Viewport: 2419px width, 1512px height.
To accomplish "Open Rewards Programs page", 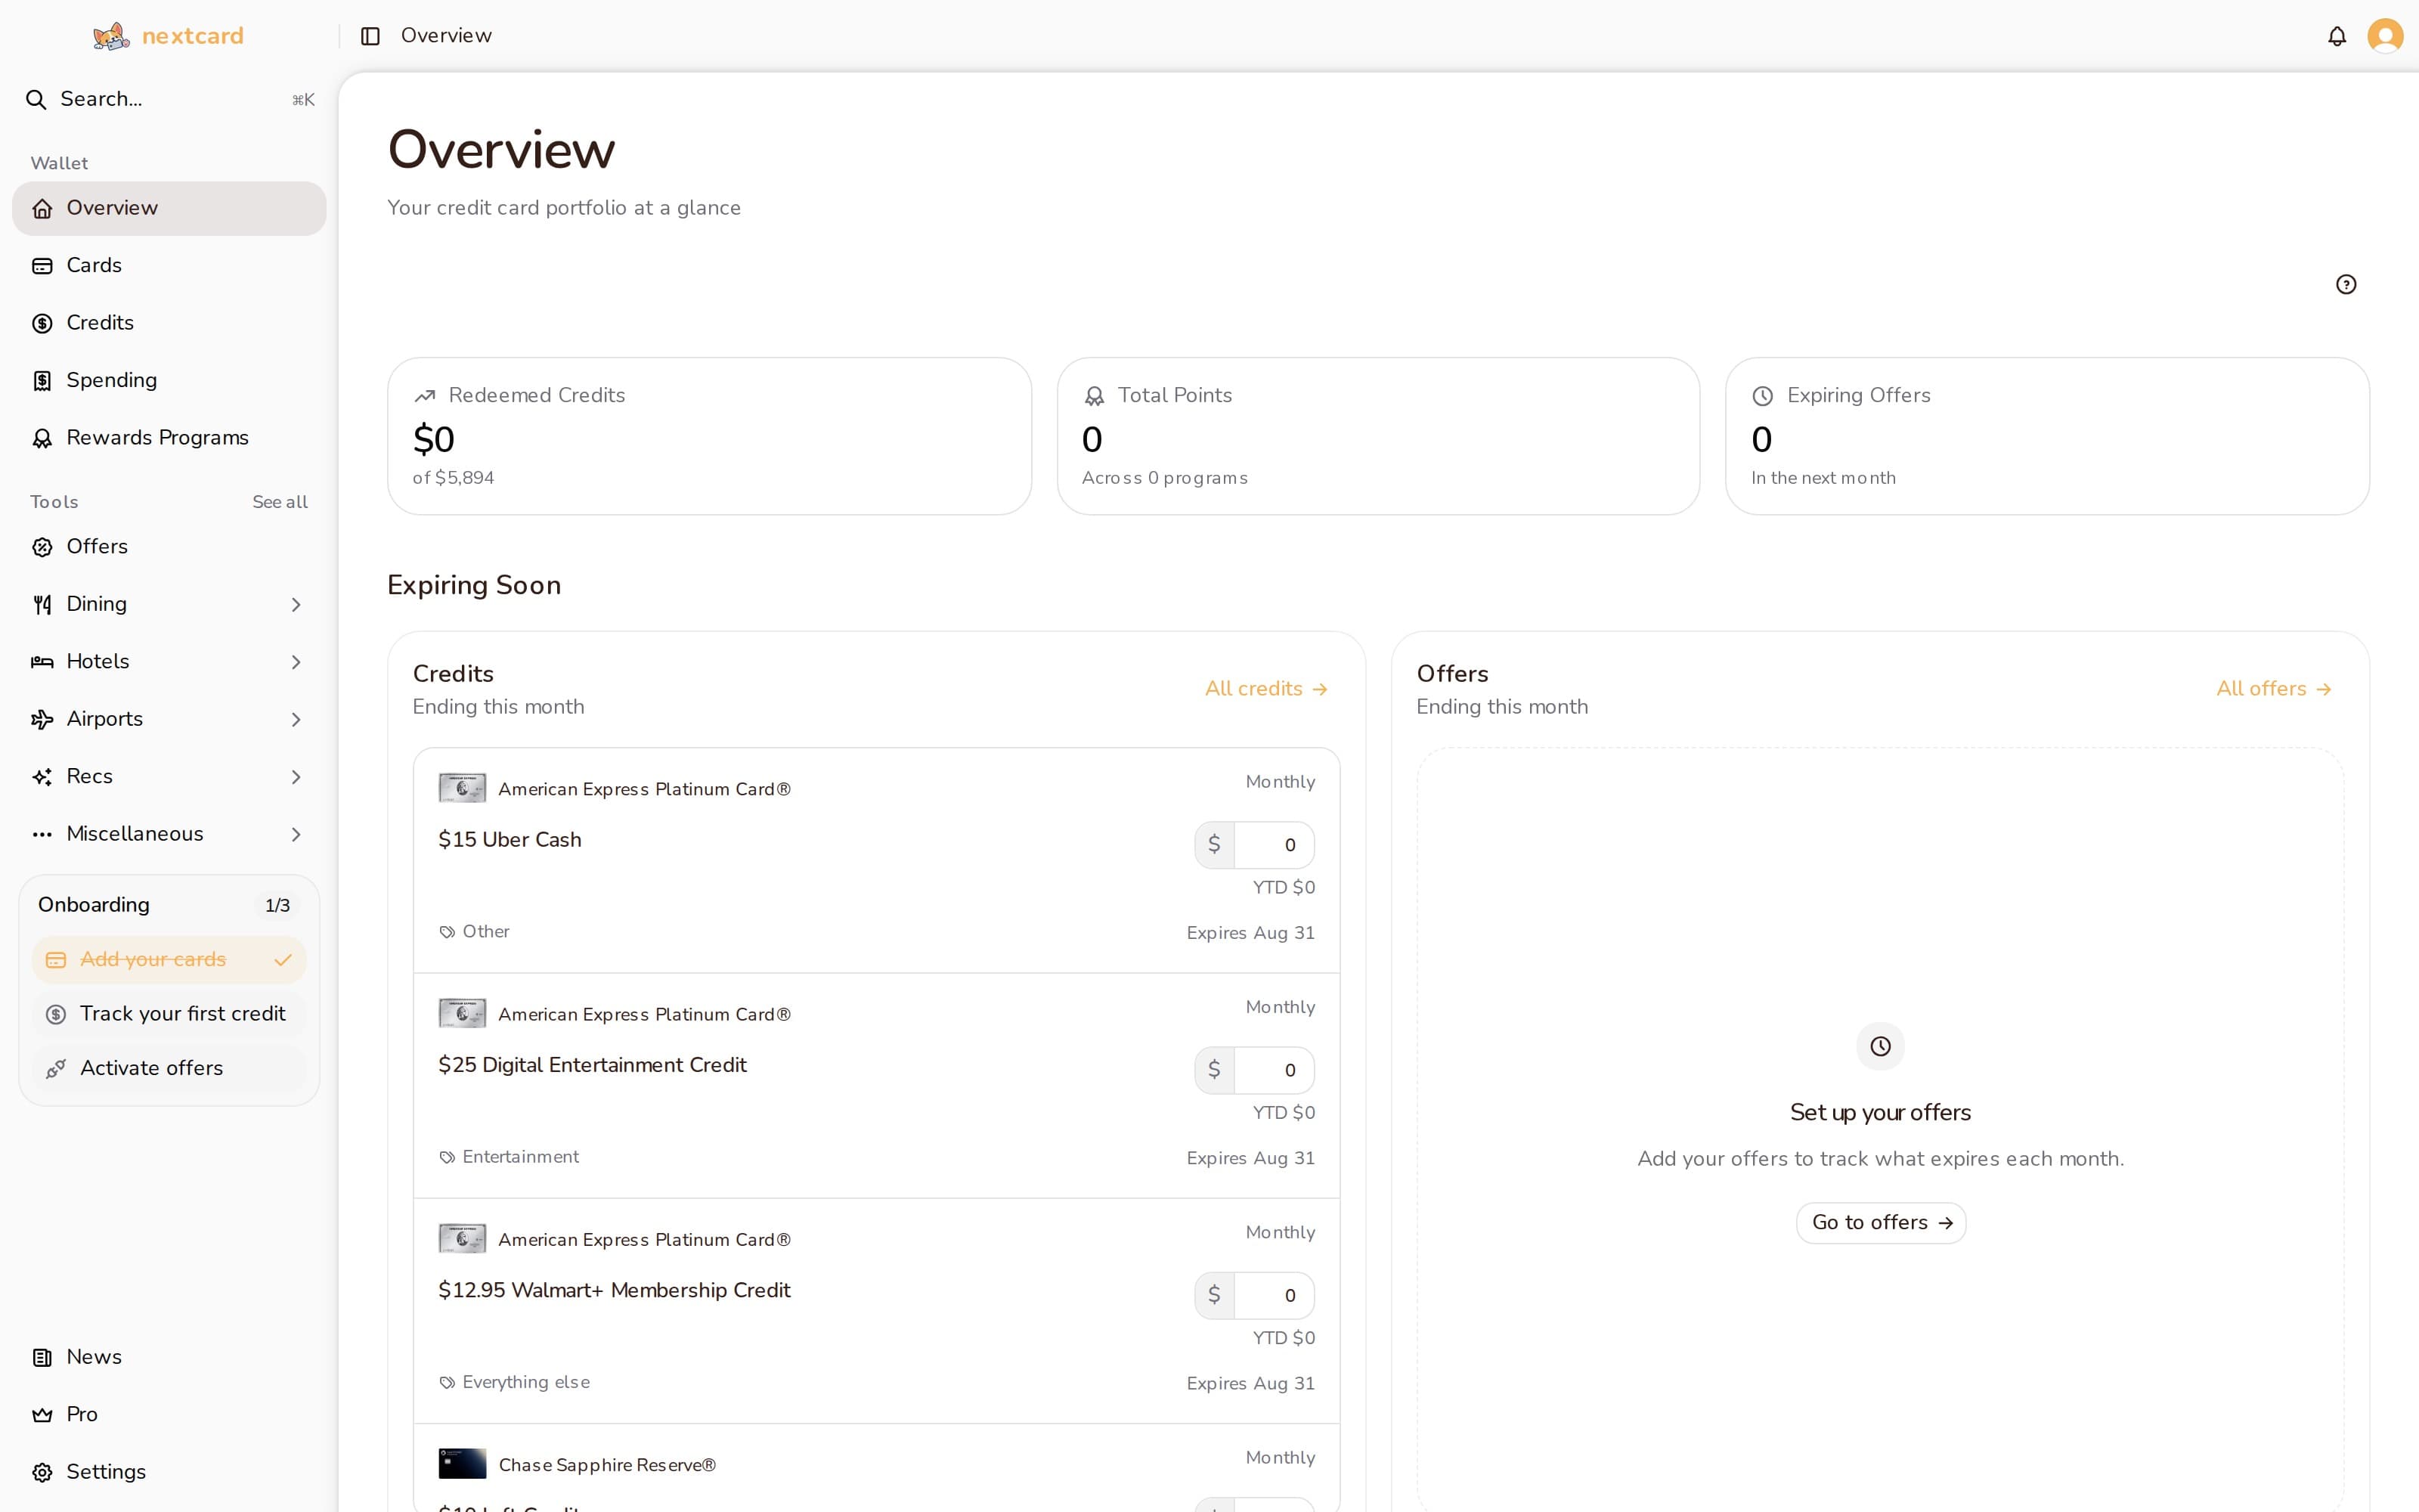I will point(169,438).
